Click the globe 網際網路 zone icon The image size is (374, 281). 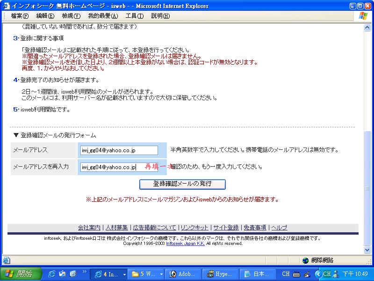(305, 260)
